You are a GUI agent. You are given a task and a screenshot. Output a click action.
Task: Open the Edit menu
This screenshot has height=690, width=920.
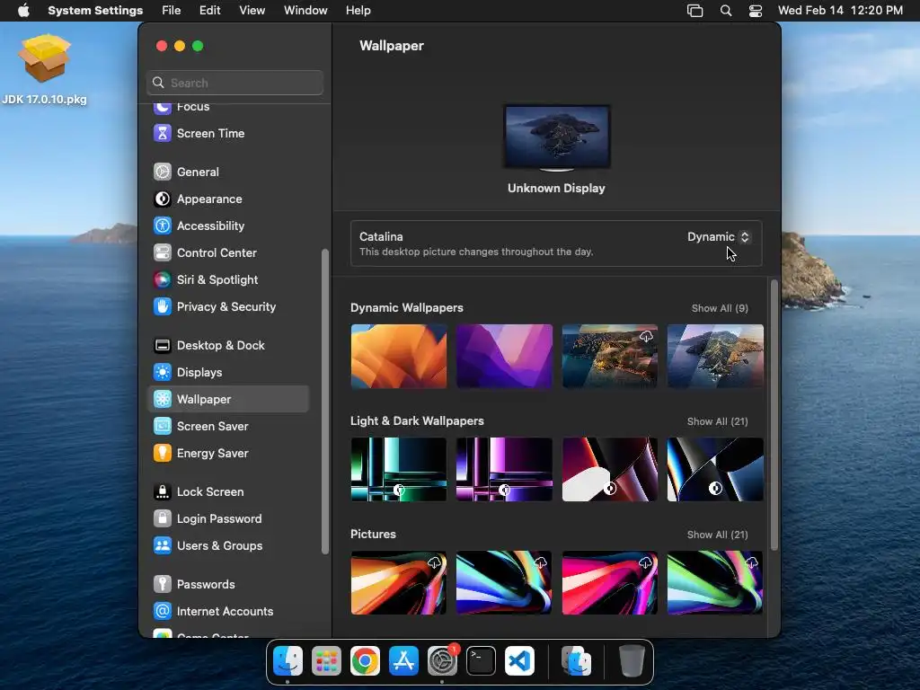(x=209, y=11)
